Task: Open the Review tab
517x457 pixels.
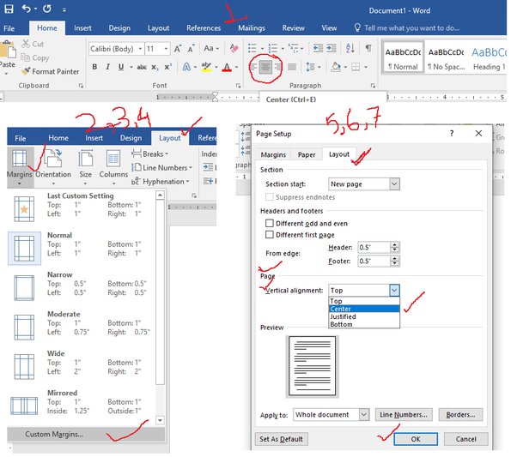Action: click(293, 28)
